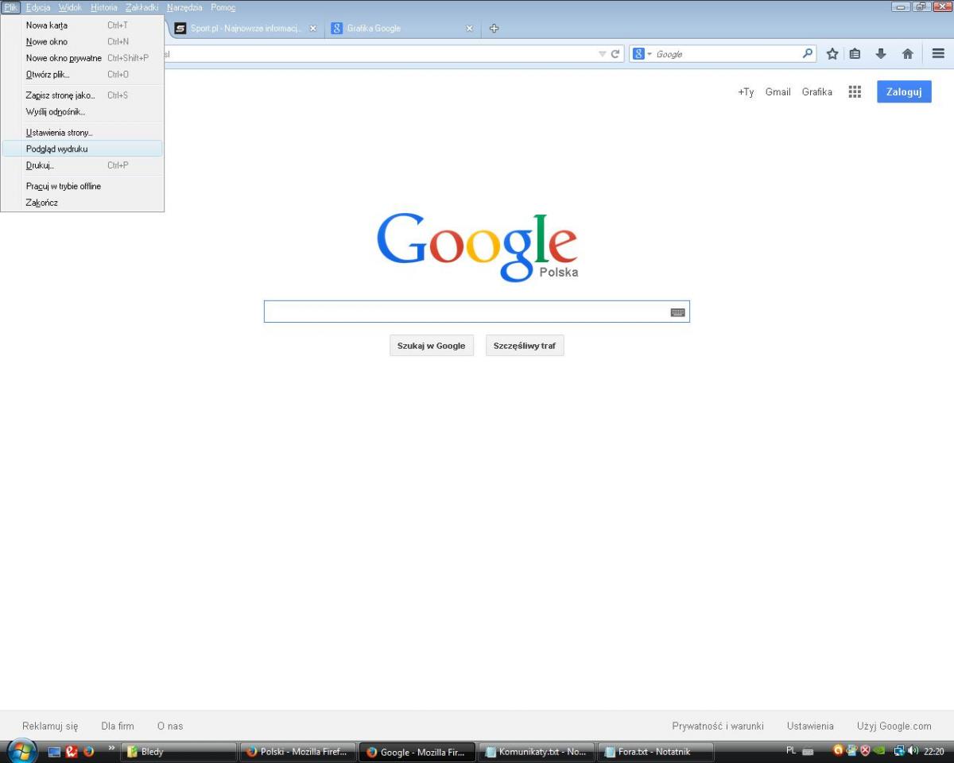Open the Plik menu in the menu bar
This screenshot has height=763, width=954.
(10, 7)
